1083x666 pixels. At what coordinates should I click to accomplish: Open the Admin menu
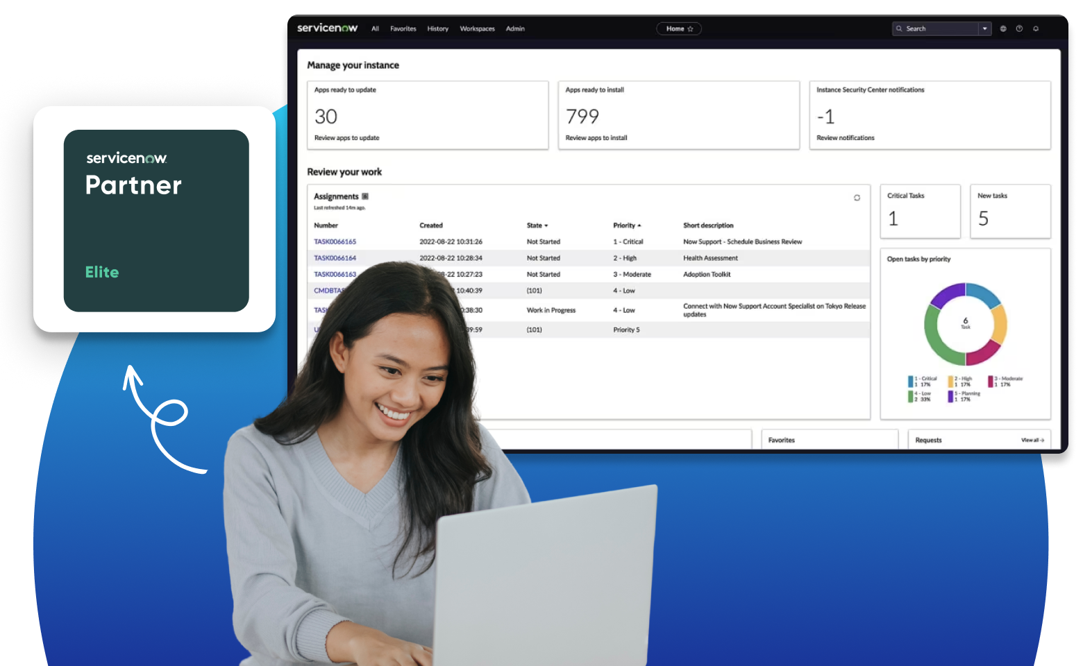[x=515, y=29]
